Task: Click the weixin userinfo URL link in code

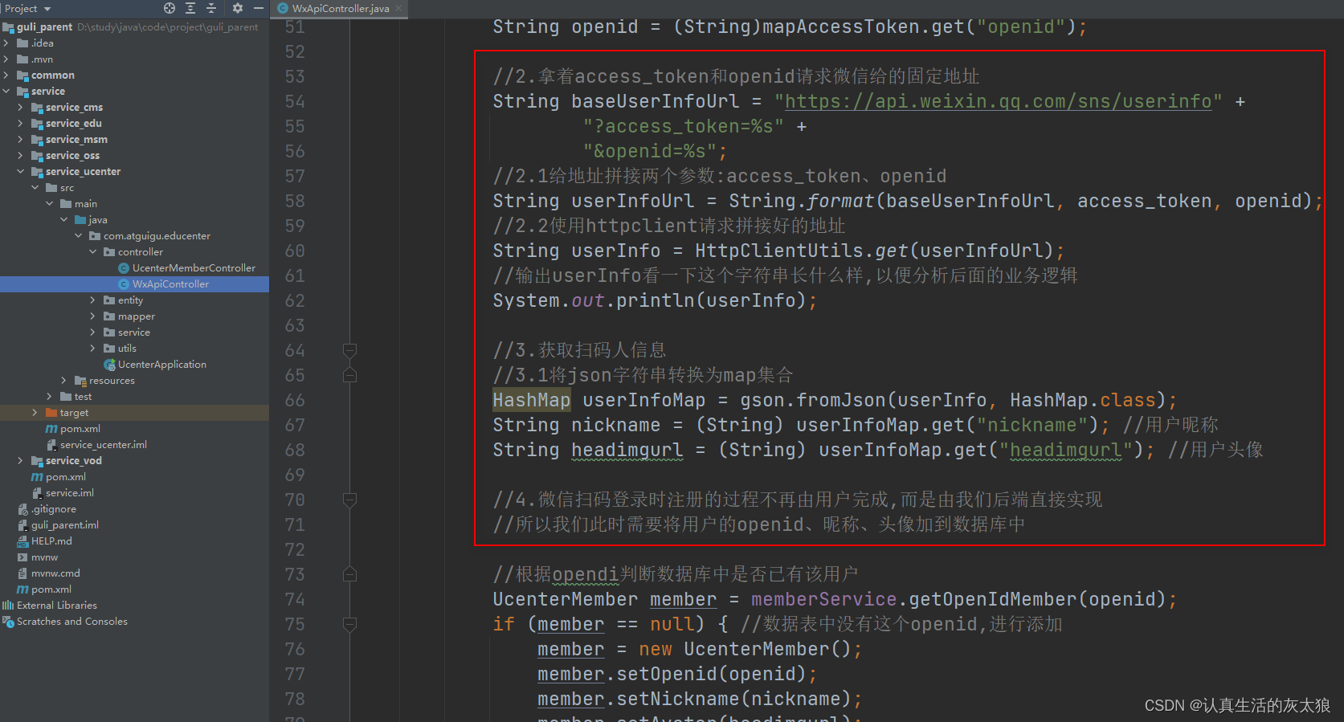Action: pyautogui.click(x=998, y=101)
